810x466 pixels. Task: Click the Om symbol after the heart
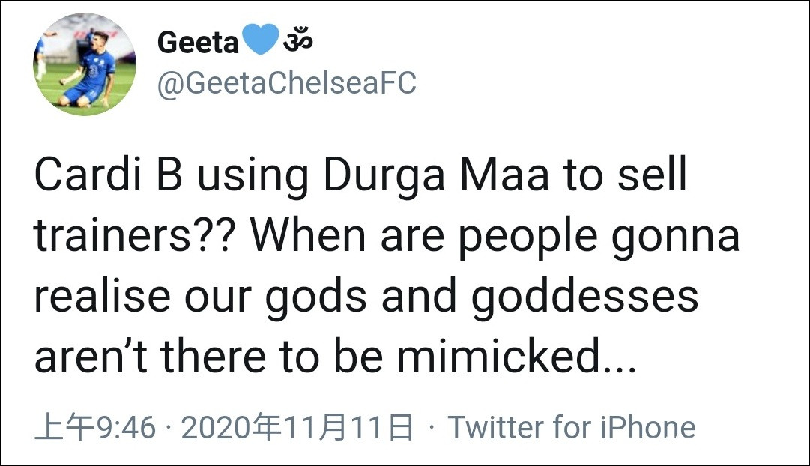coord(297,41)
